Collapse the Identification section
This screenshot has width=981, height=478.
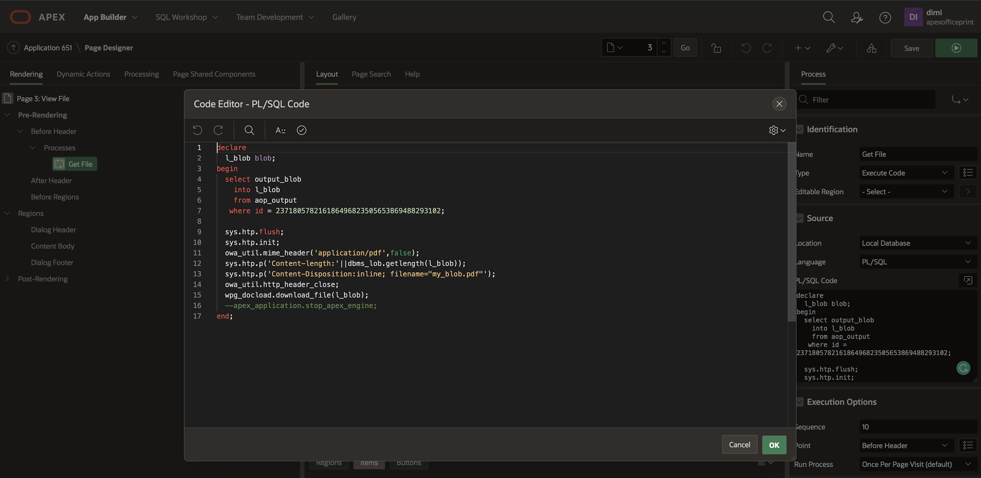coord(800,129)
